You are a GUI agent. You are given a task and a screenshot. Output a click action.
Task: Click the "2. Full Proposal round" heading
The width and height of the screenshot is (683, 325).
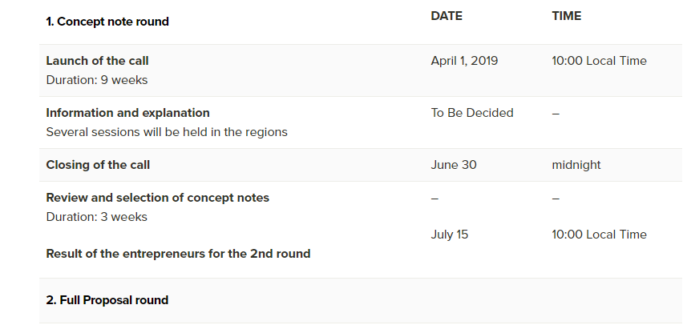click(x=107, y=300)
